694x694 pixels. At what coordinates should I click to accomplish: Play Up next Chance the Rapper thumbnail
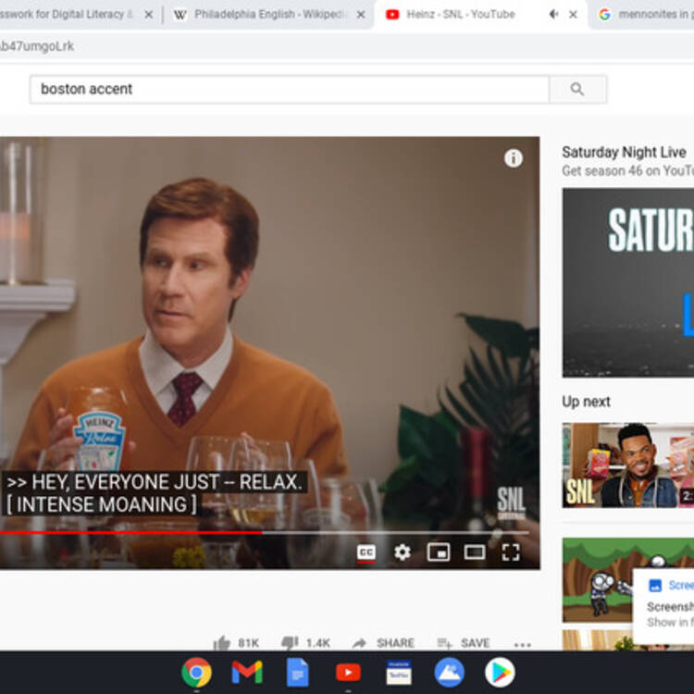click(628, 465)
